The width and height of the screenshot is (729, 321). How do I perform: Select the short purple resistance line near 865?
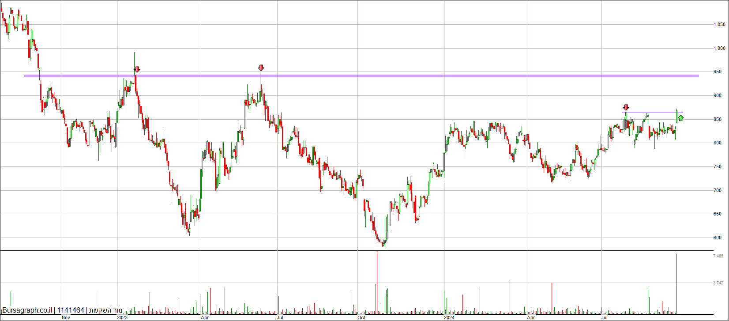click(x=652, y=112)
